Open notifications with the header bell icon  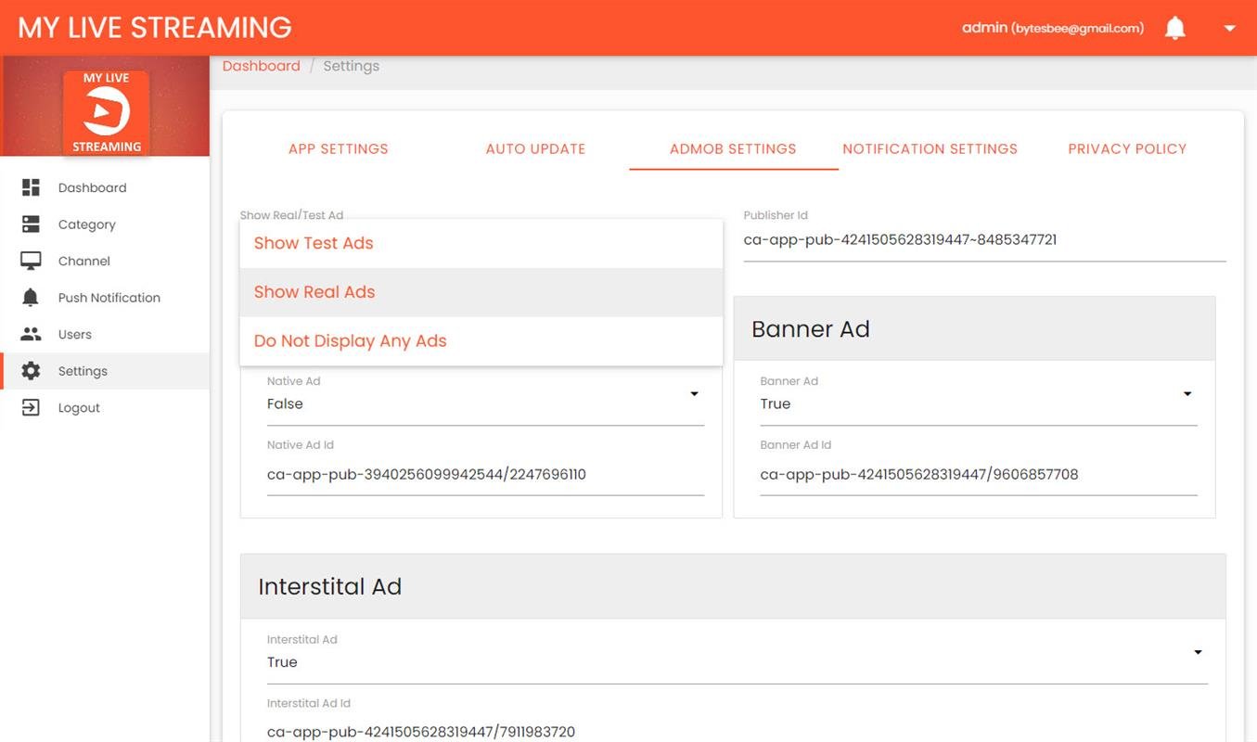click(x=1174, y=27)
